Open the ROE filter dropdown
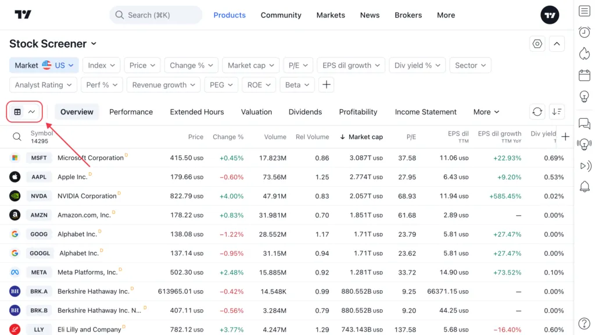This screenshot has height=335, width=595. click(x=259, y=85)
